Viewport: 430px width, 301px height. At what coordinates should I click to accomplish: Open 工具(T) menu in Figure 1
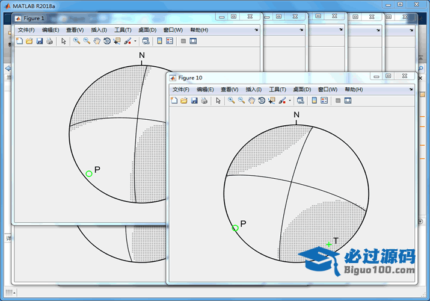pos(123,30)
